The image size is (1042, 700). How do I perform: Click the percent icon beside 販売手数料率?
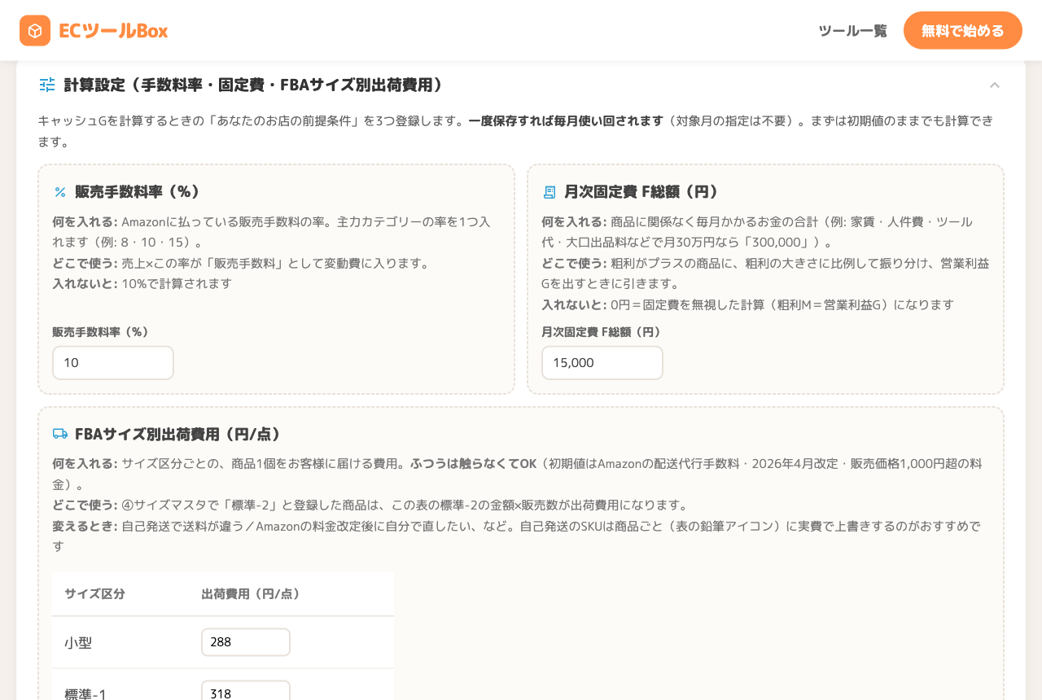coord(60,192)
